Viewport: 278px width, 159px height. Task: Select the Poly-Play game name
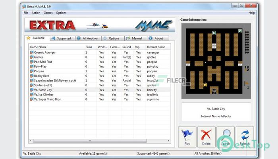tap(40, 66)
